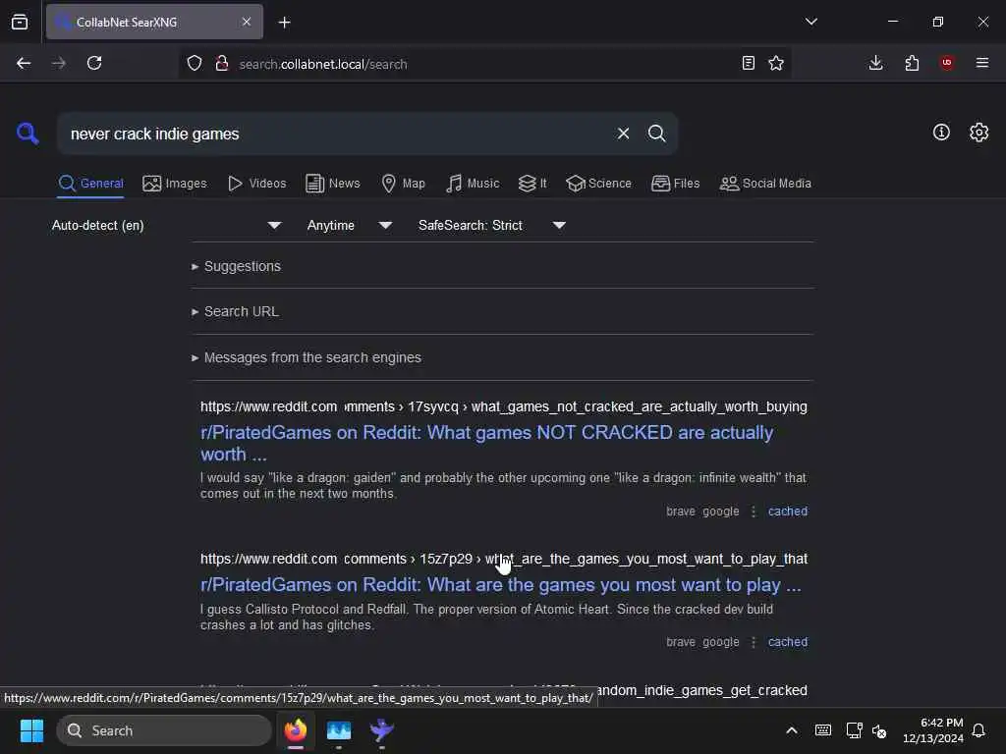The height and width of the screenshot is (754, 1006).
Task: Show hidden system tray icons
Action: point(792,730)
